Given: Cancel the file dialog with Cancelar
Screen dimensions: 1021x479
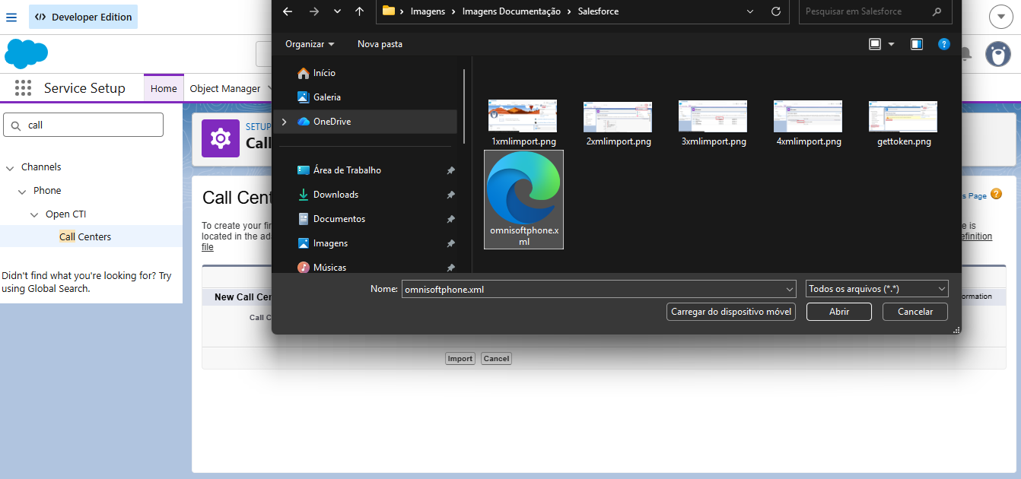Looking at the screenshot, I should (915, 312).
